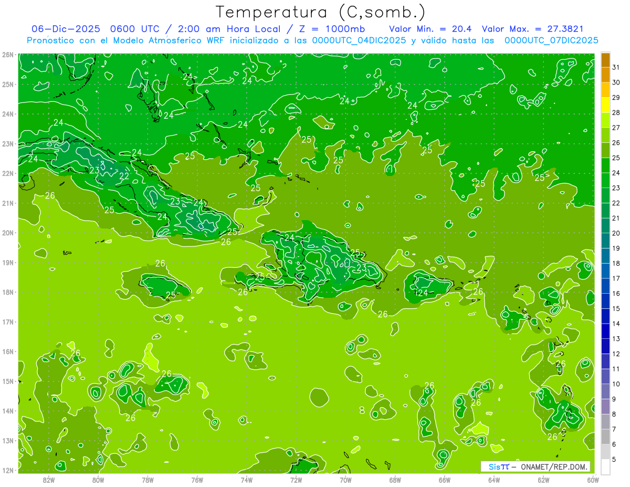
Task: Click the purple legend swatch between 9 and 10
Action: click(x=605, y=391)
